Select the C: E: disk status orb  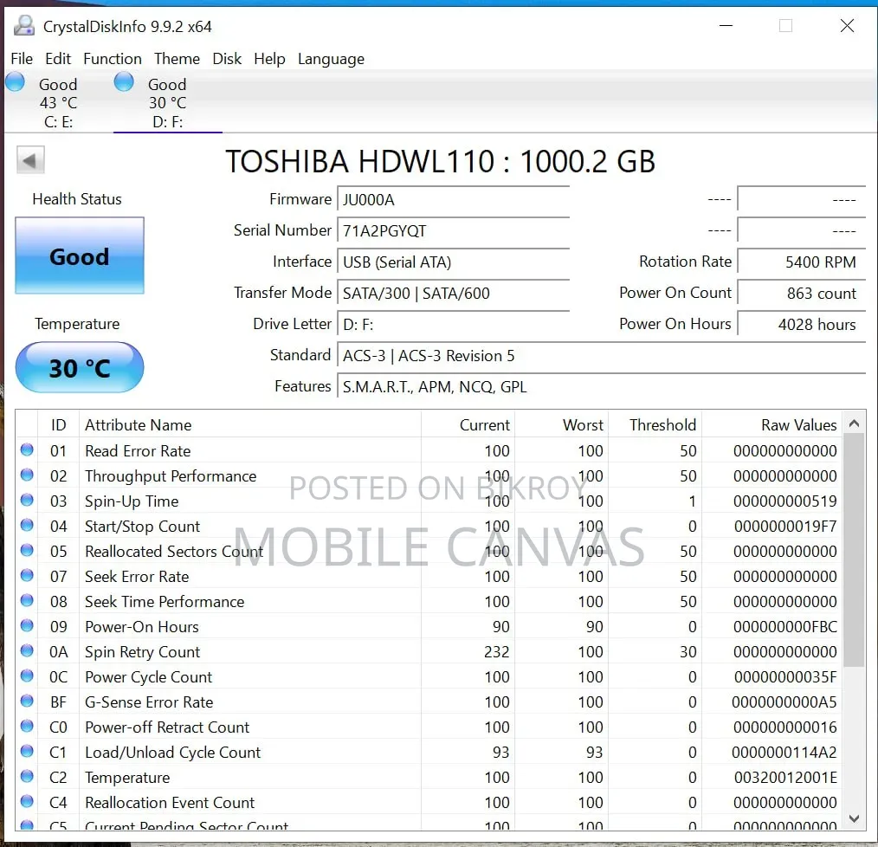tap(15, 81)
